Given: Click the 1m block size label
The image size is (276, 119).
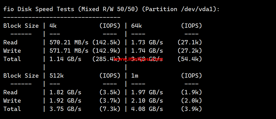Looking at the screenshot, I should (135, 76).
